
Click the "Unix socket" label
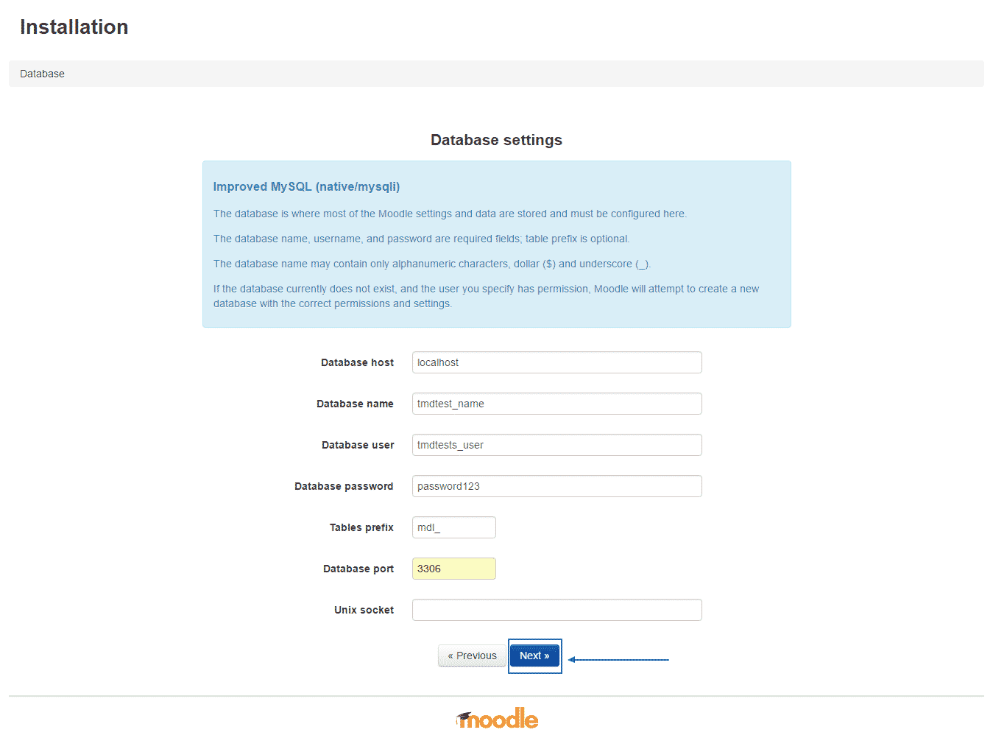pyautogui.click(x=364, y=610)
